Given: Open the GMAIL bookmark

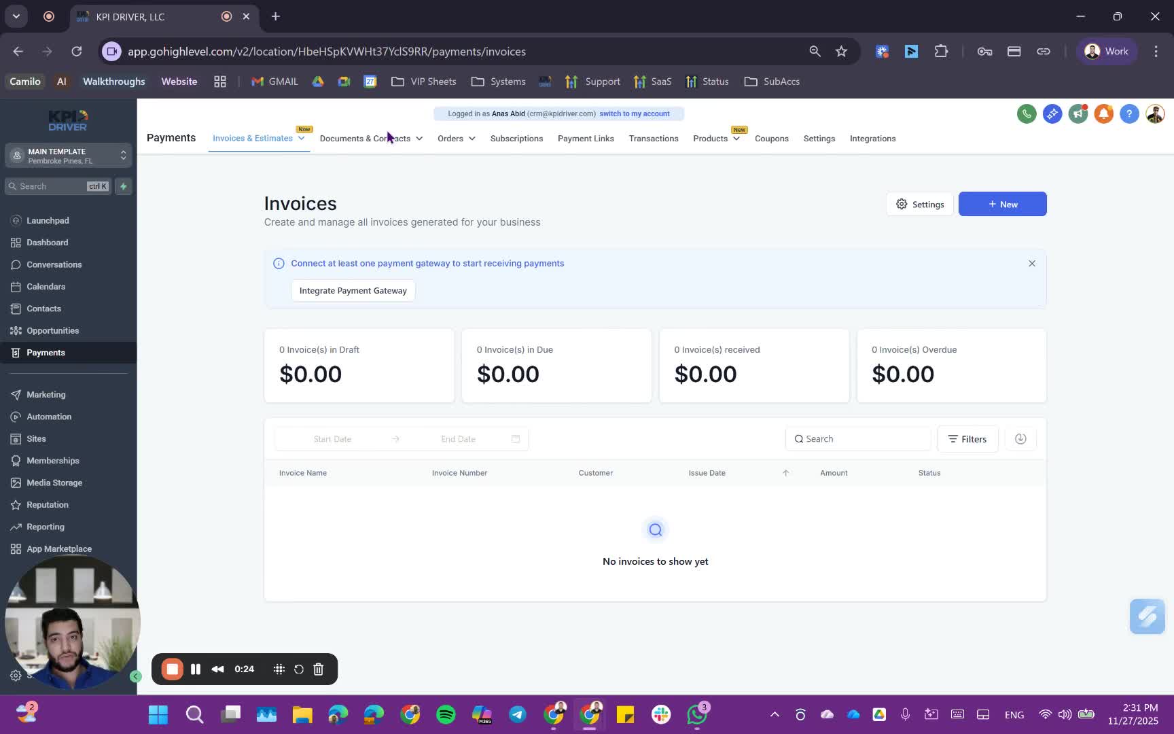Looking at the screenshot, I should click(x=274, y=82).
